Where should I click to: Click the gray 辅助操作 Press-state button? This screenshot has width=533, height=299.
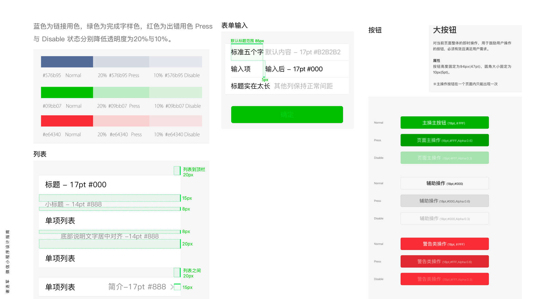(444, 201)
